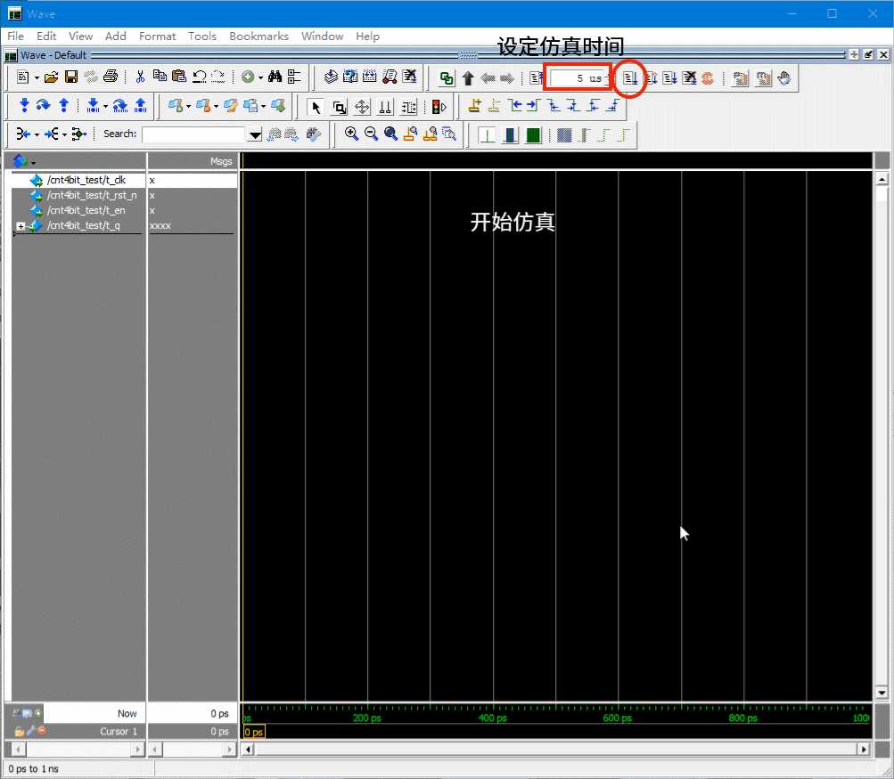Click the up arrow environment icon

point(468,78)
